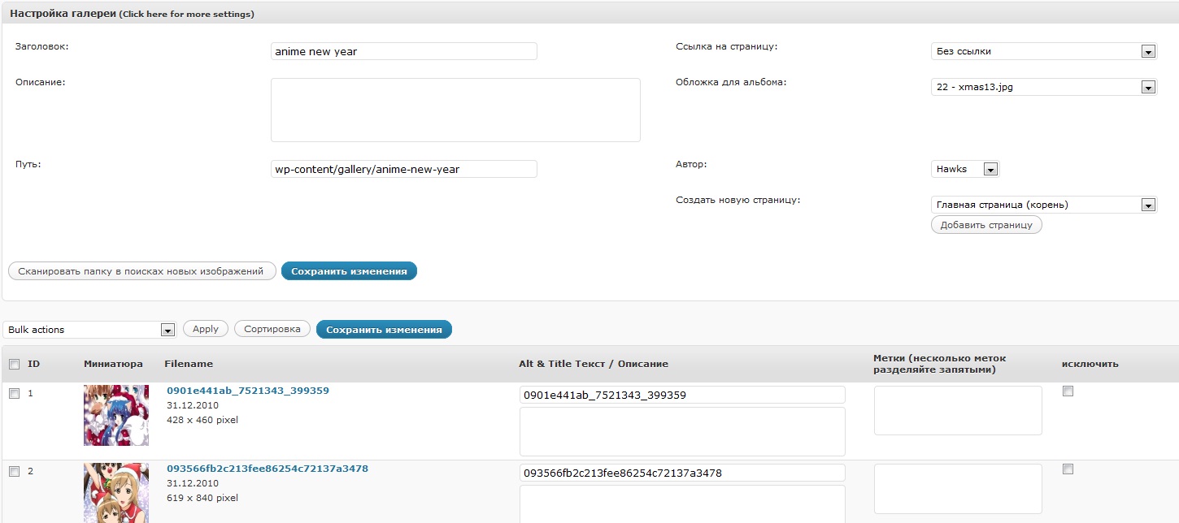Focus the 'Заголовок' field with anime new year

point(403,51)
